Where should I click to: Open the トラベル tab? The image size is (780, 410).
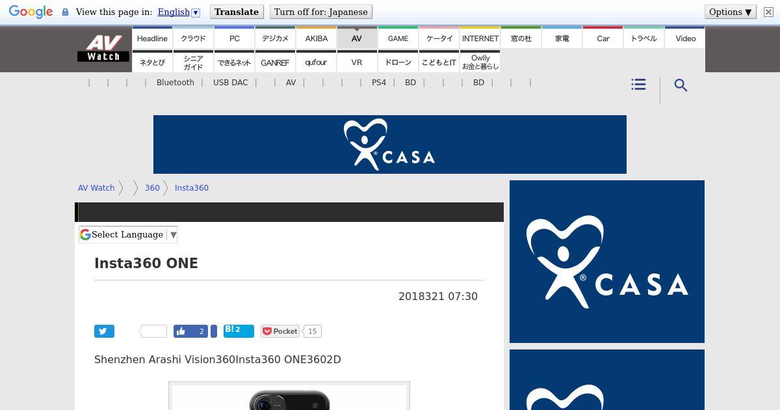(643, 38)
